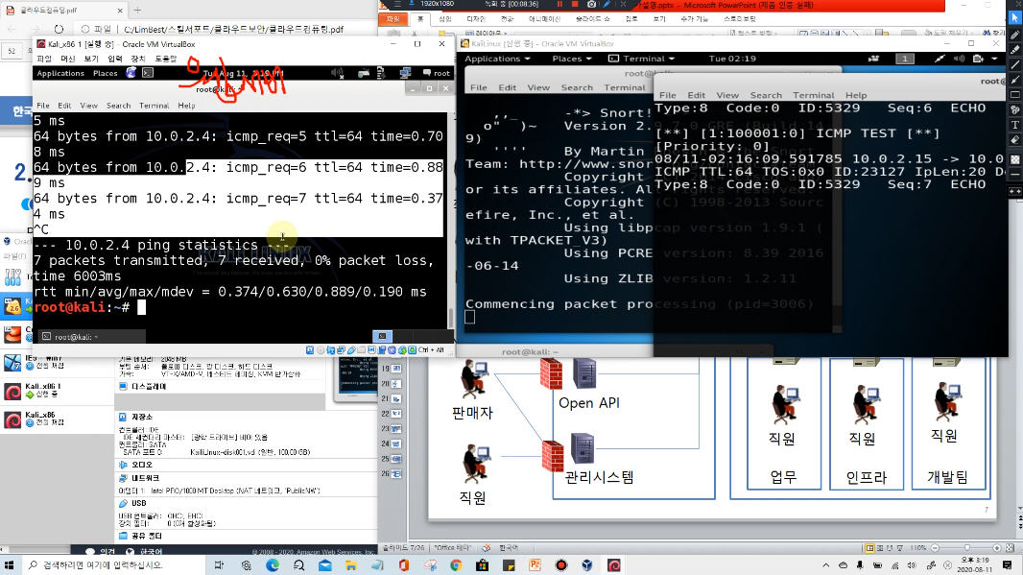This screenshot has width=1023, height=575.
Task: Open Places menu in Kali_x86 1 VM
Action: (105, 73)
